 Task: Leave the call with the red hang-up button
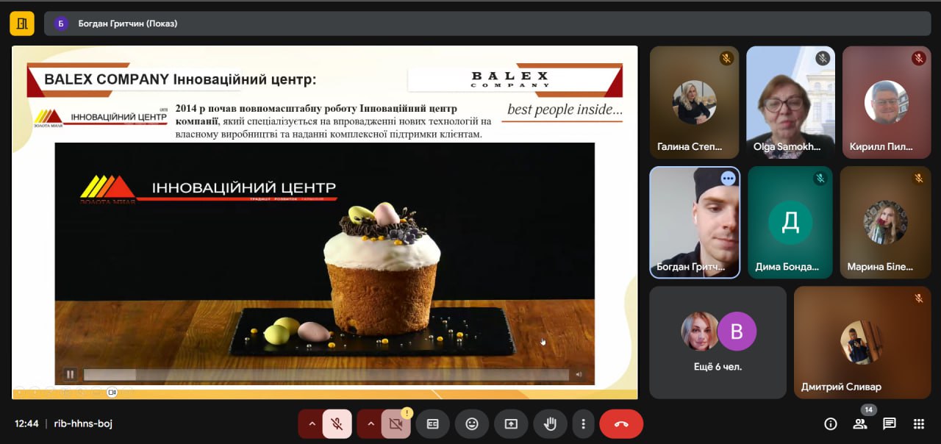(x=621, y=424)
